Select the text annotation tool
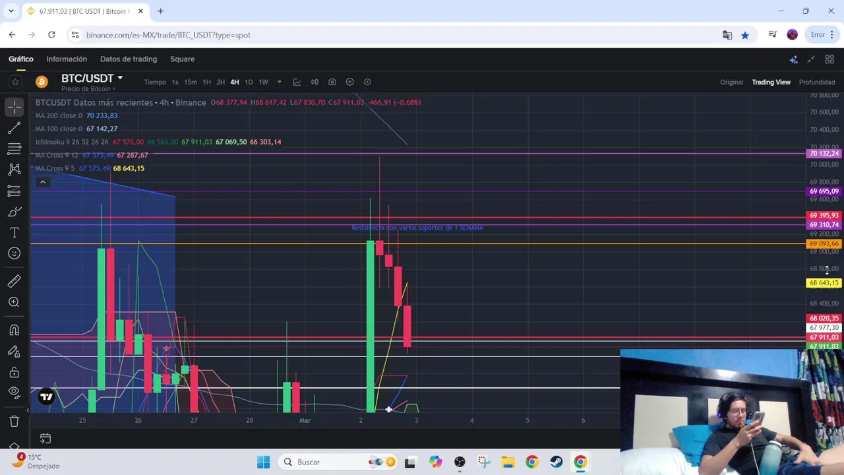This screenshot has height=475, width=844. 14,233
